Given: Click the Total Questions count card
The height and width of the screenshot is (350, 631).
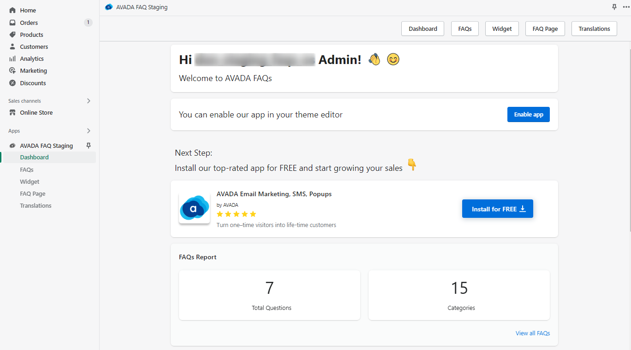Looking at the screenshot, I should [269, 295].
